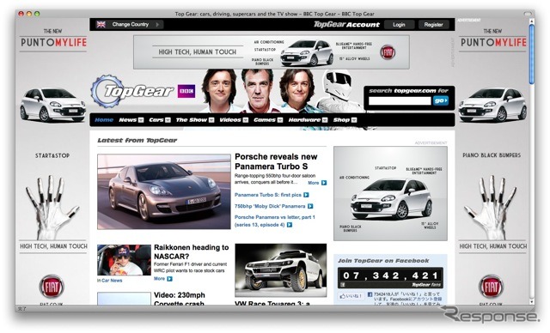Click More link under the Porsche summary
The width and height of the screenshot is (550, 333).
313,183
